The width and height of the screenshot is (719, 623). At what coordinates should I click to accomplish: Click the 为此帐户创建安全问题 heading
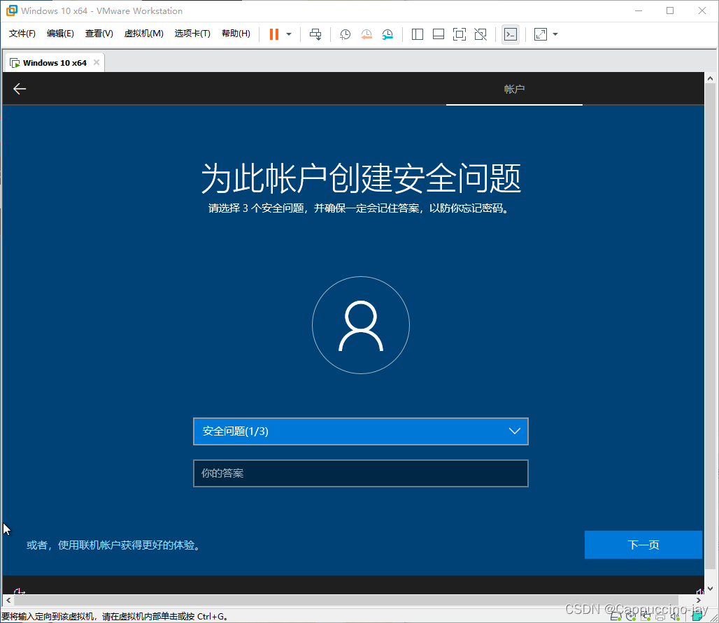click(361, 178)
